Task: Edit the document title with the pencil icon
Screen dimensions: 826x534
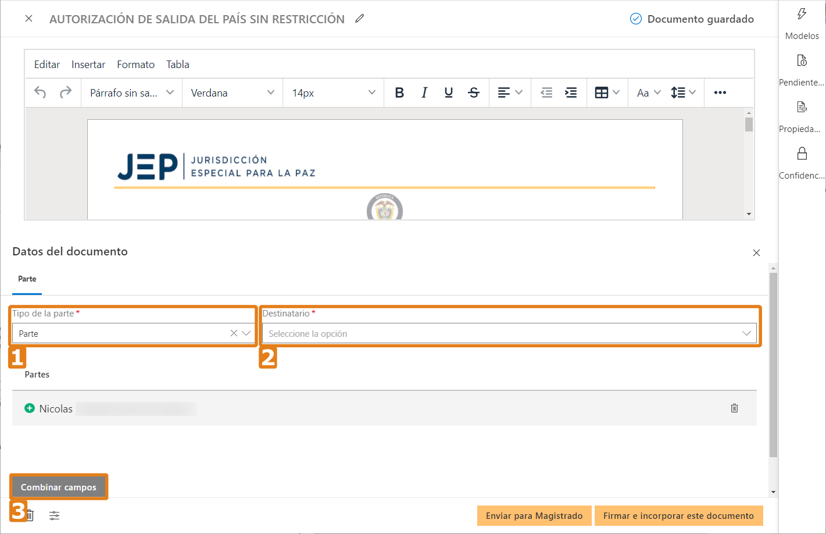Action: (x=360, y=19)
